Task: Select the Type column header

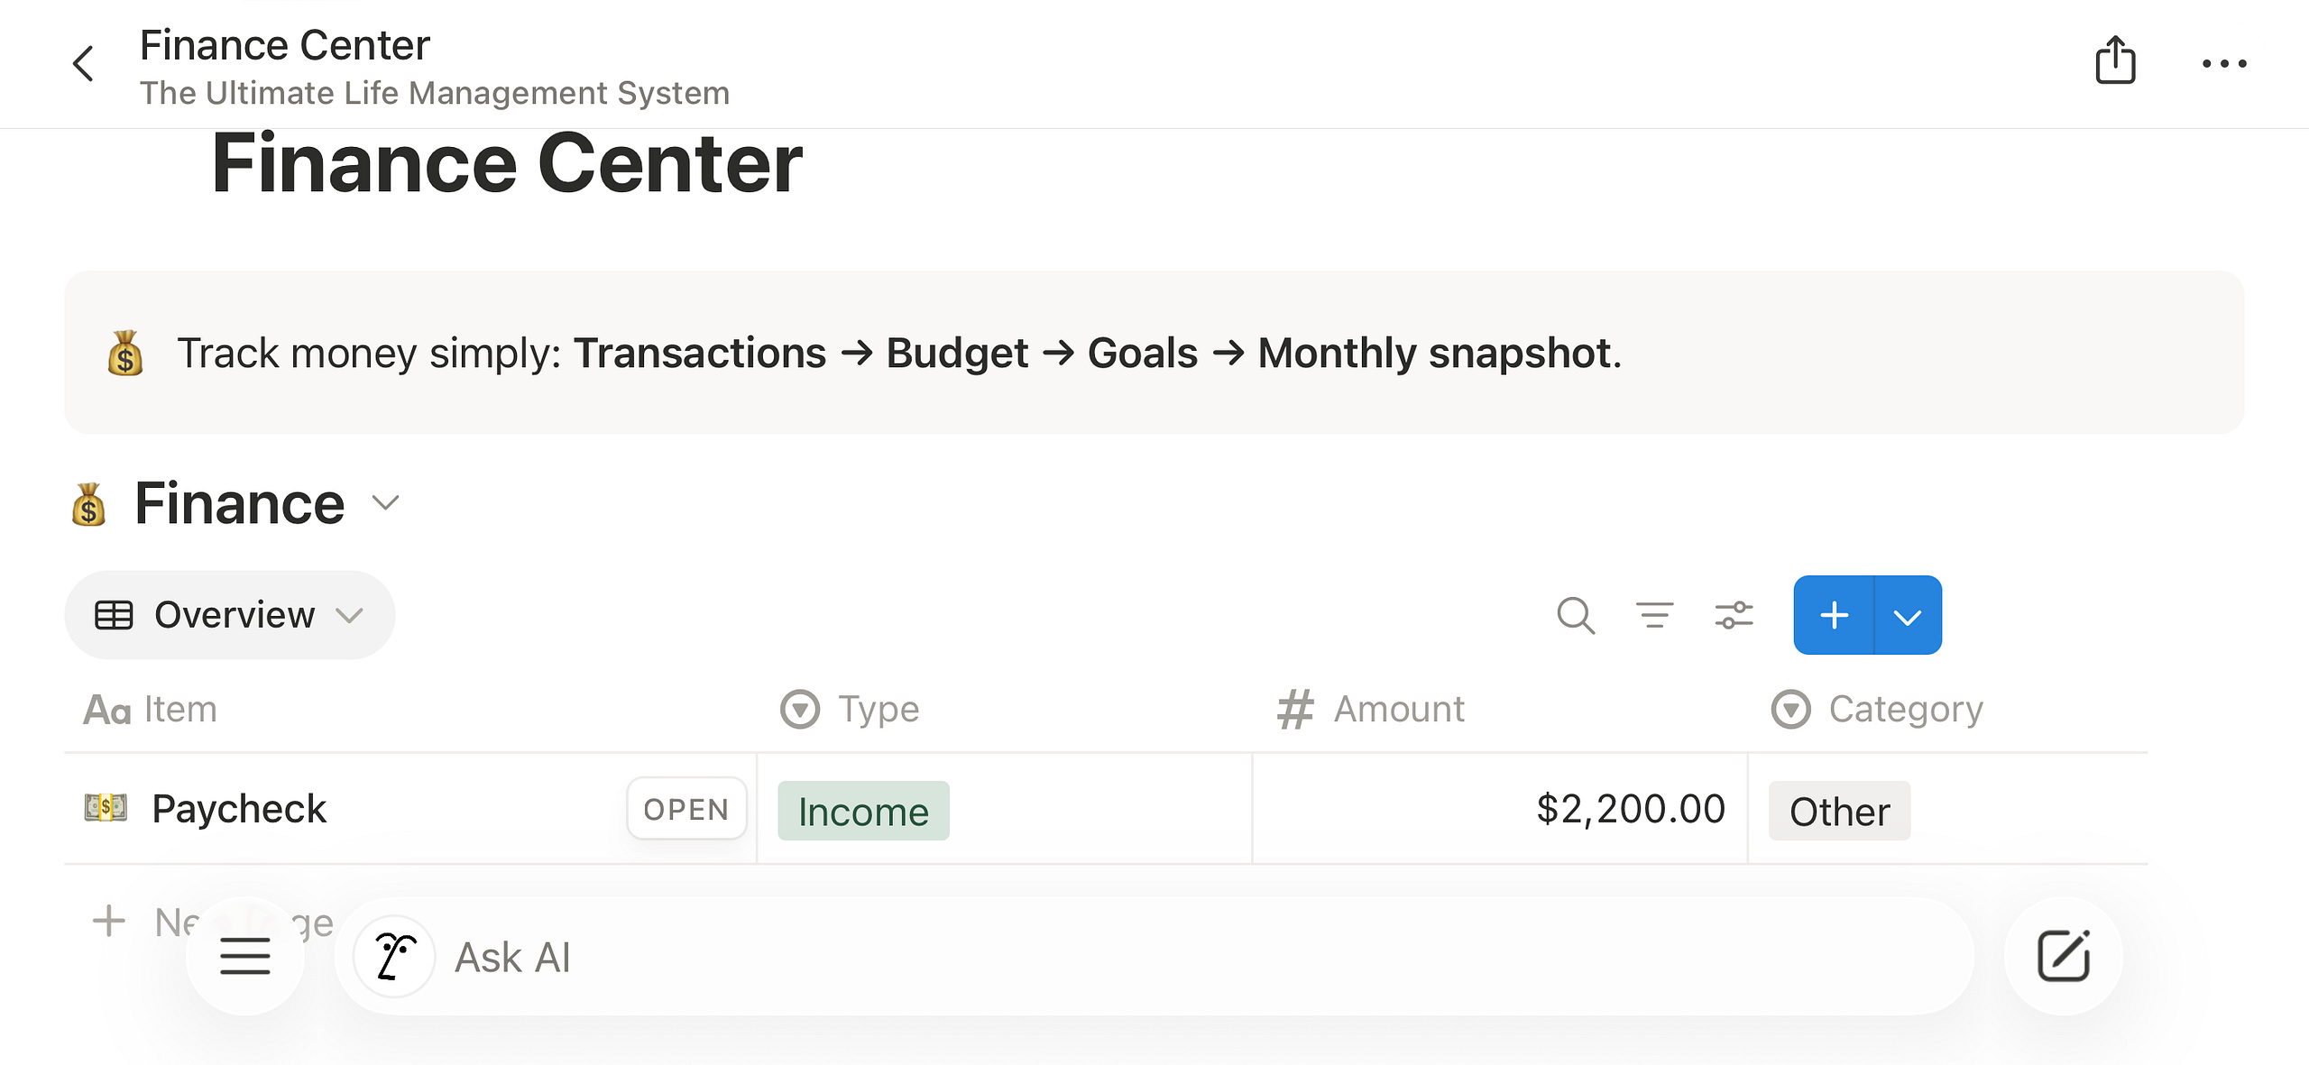Action: coord(850,710)
